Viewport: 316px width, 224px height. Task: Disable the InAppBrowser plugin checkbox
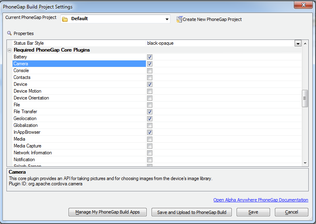pos(150,133)
